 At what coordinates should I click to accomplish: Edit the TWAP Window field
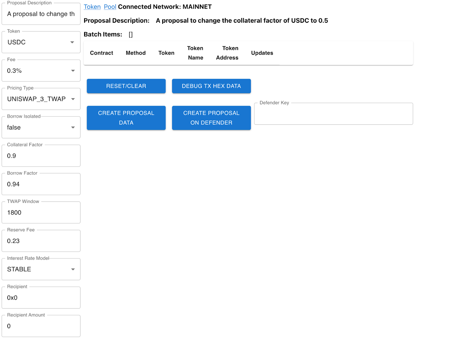[41, 212]
